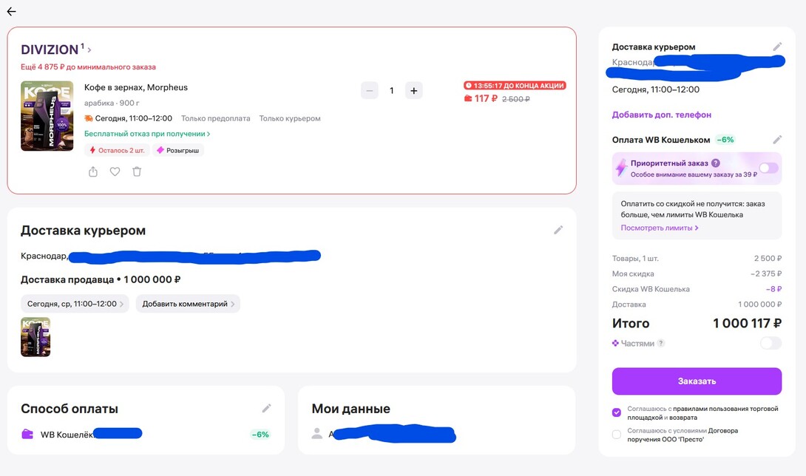This screenshot has width=806, height=476.
Task: Increase coffee quantity with plus button
Action: coord(413,91)
